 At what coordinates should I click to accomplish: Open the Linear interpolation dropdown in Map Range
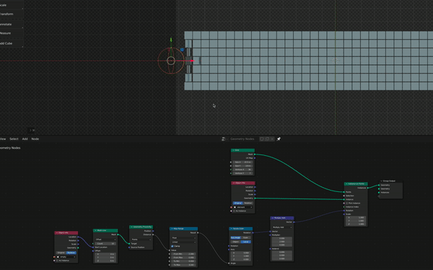click(183, 242)
